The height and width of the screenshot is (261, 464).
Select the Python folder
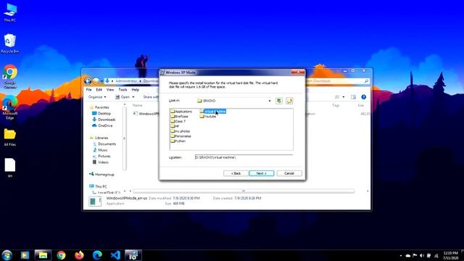pyautogui.click(x=178, y=141)
